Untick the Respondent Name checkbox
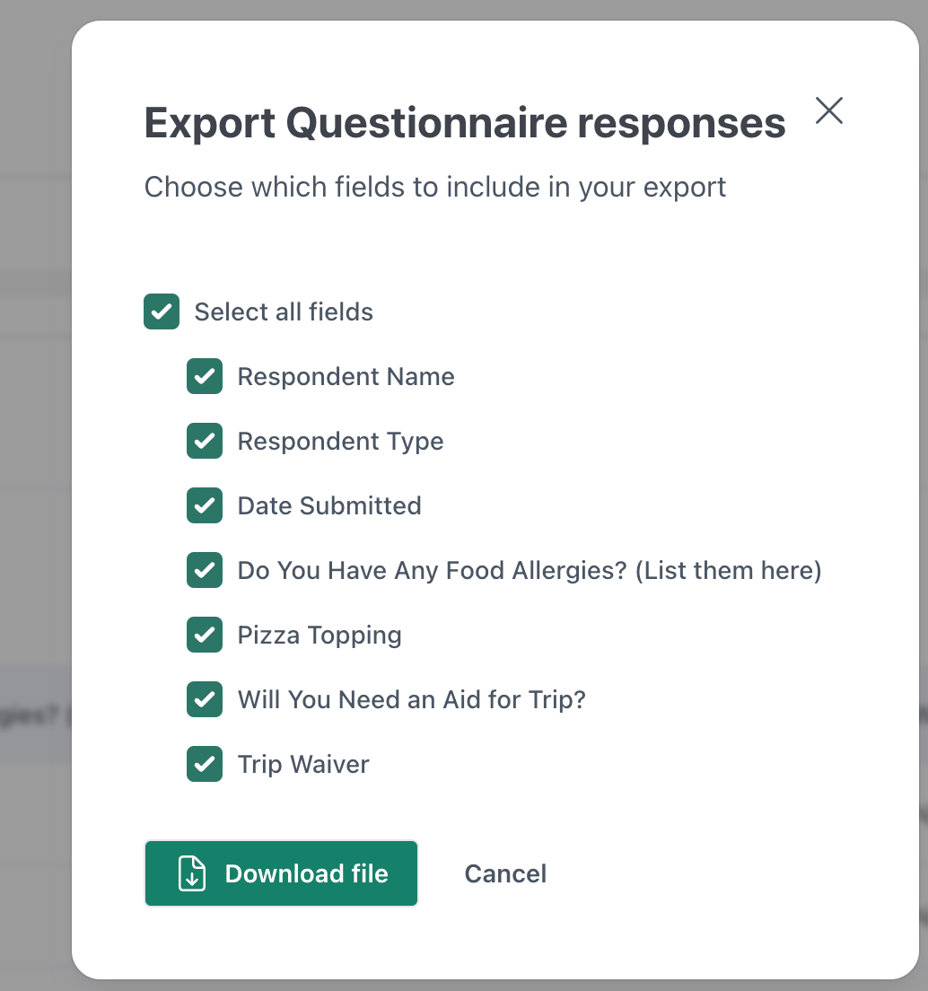This screenshot has width=928, height=991. [204, 376]
